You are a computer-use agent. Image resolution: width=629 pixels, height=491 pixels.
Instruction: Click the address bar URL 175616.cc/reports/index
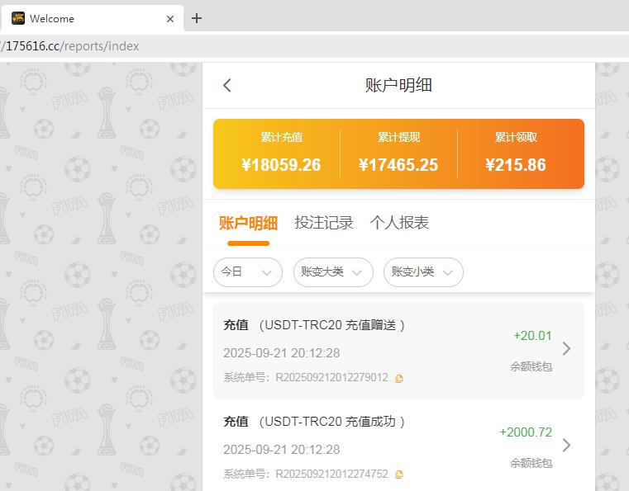tap(70, 46)
